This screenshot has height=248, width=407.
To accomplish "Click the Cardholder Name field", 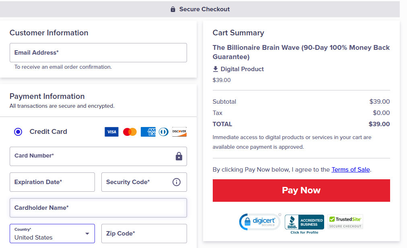I will 98,208.
